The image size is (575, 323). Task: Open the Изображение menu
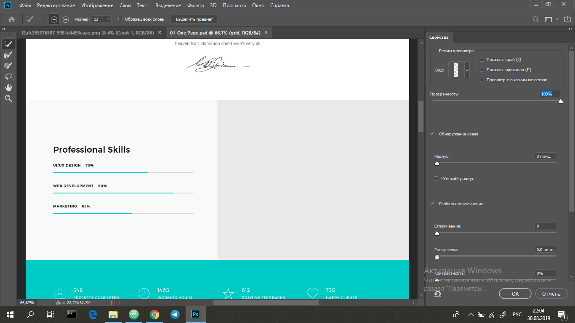click(x=97, y=5)
